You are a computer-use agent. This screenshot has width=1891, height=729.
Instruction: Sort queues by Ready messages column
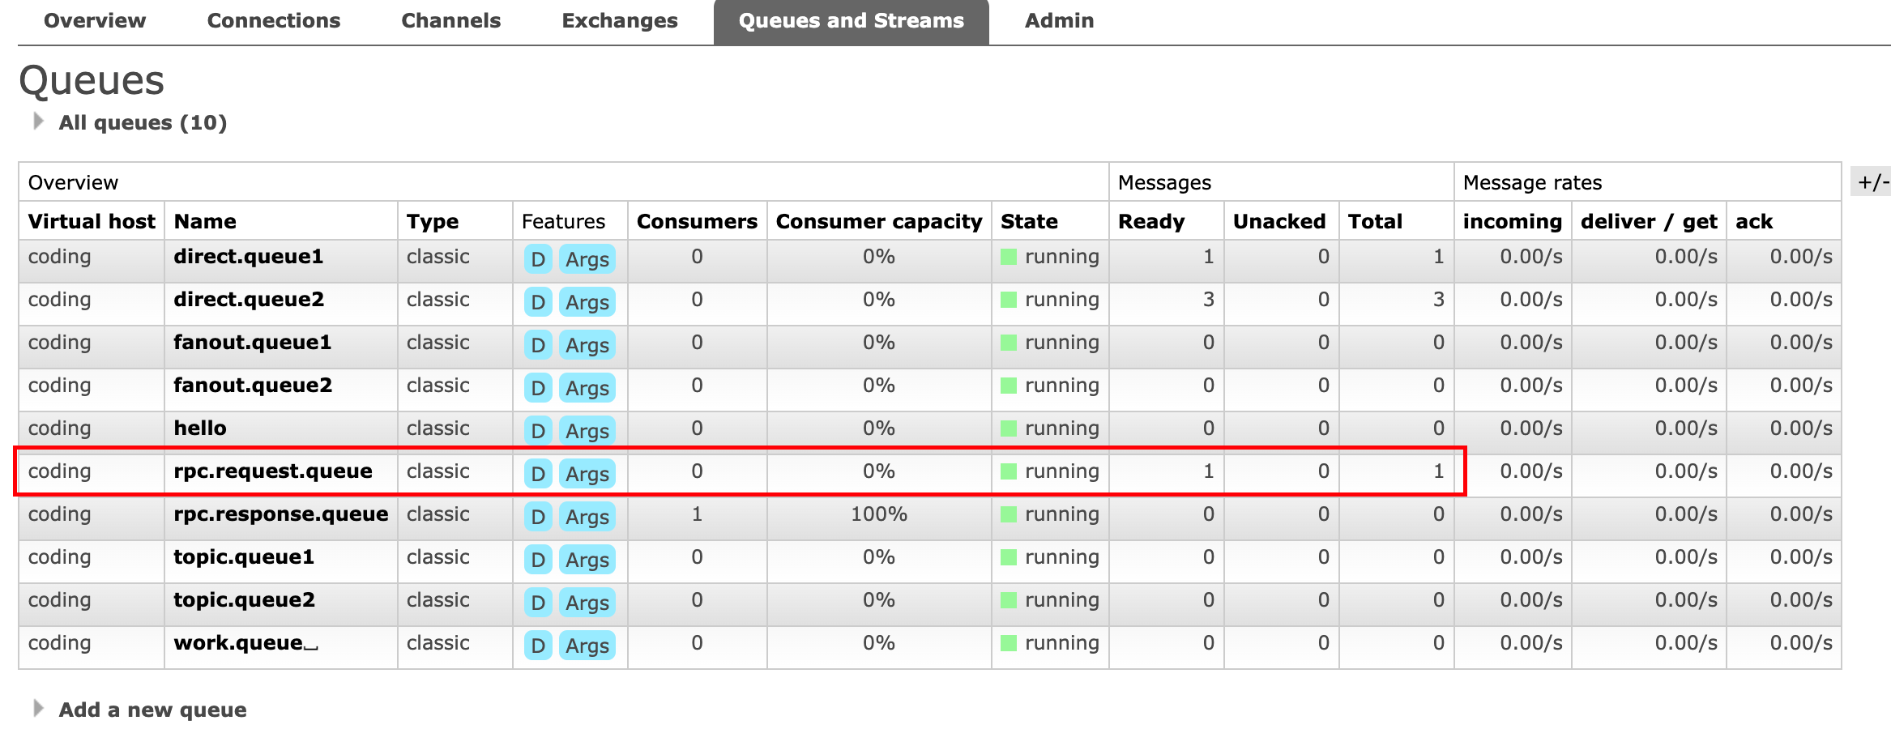1150,221
